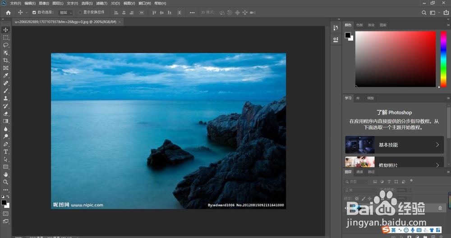Select the Spot Healing Brush tool
The image size is (451, 238).
pyautogui.click(x=6, y=83)
